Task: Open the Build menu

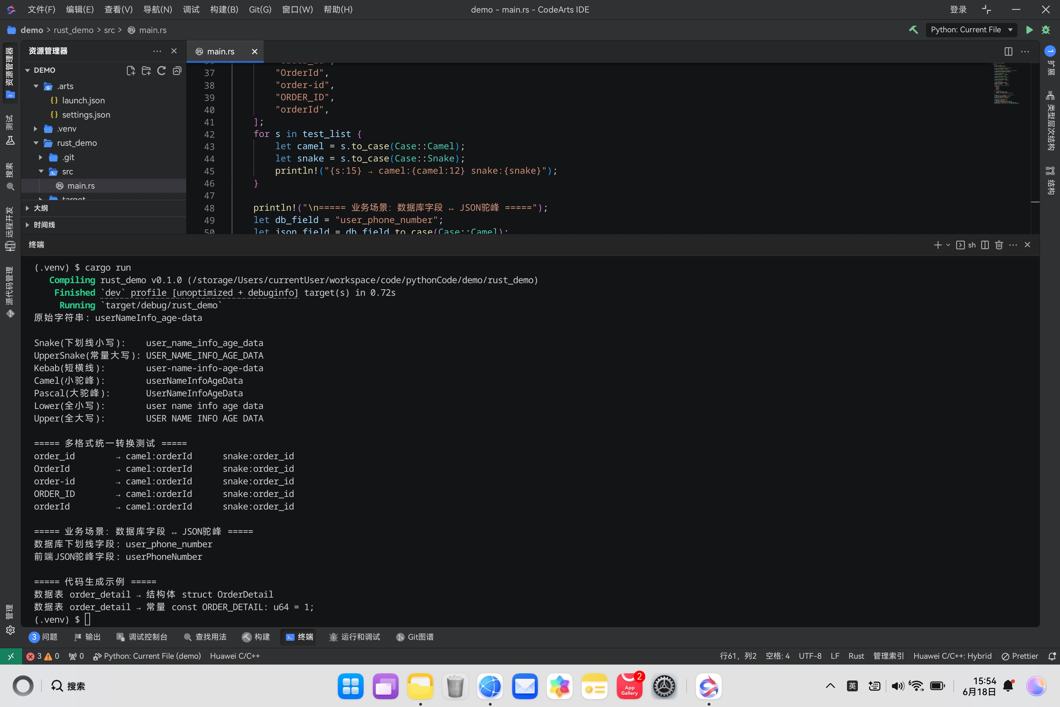Action: click(x=224, y=10)
